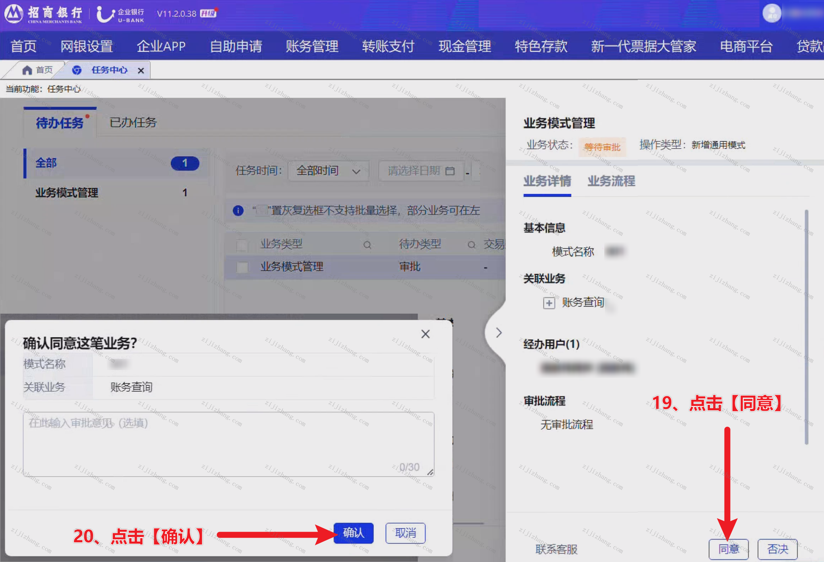
Task: Select the 待办任务 tab
Action: tap(60, 123)
